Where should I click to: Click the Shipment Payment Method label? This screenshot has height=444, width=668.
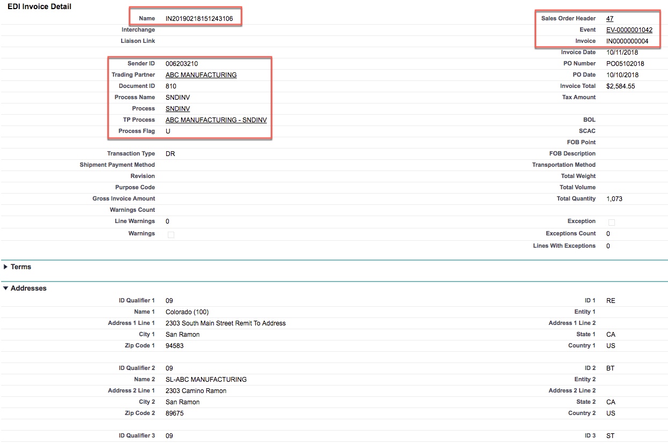click(x=117, y=165)
